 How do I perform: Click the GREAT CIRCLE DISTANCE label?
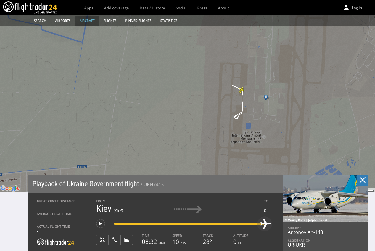[56, 201]
